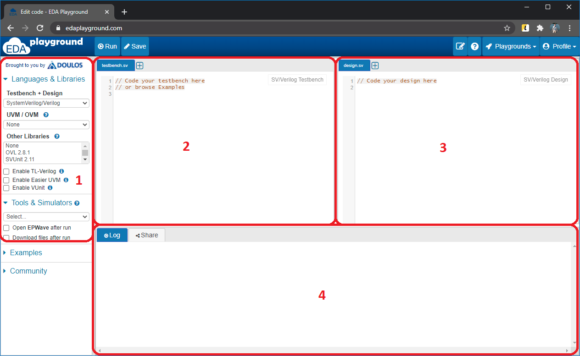This screenshot has width=580, height=356.
Task: Click browser extensions puzzle icon
Action: pyautogui.click(x=540, y=28)
